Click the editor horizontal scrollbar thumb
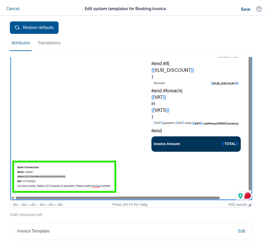 [x=118, y=198]
